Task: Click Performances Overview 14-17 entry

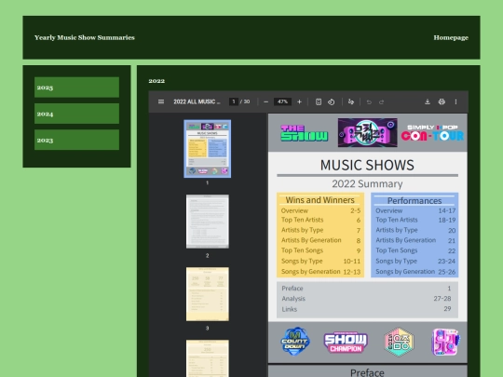Action: (415, 210)
